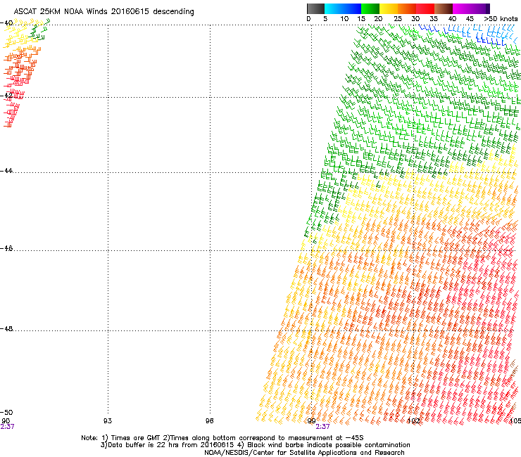Click the '35' label under the color bar
The height and width of the screenshot is (457, 521).
point(434,19)
